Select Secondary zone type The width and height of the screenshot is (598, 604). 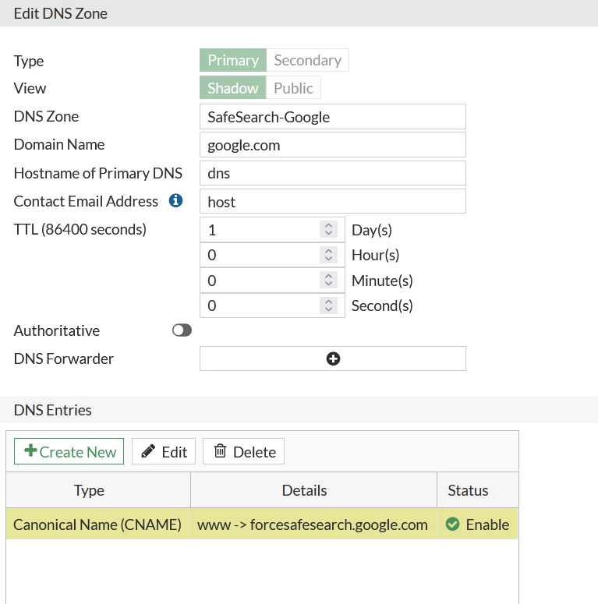[x=307, y=60]
